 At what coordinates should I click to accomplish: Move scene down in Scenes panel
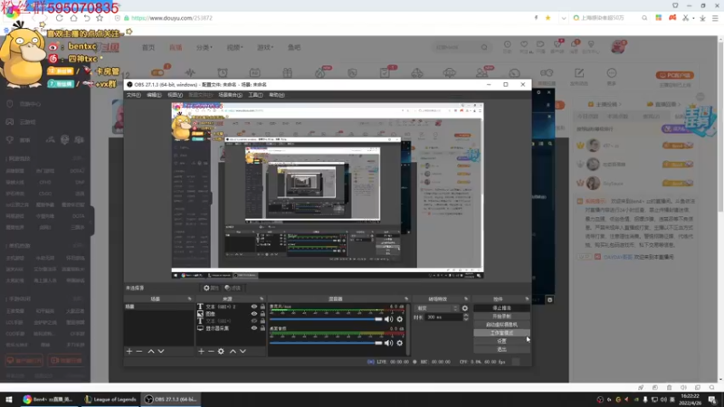tap(161, 351)
